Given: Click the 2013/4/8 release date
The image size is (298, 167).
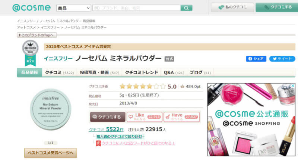Looking at the screenshot, I should pos(128,103).
